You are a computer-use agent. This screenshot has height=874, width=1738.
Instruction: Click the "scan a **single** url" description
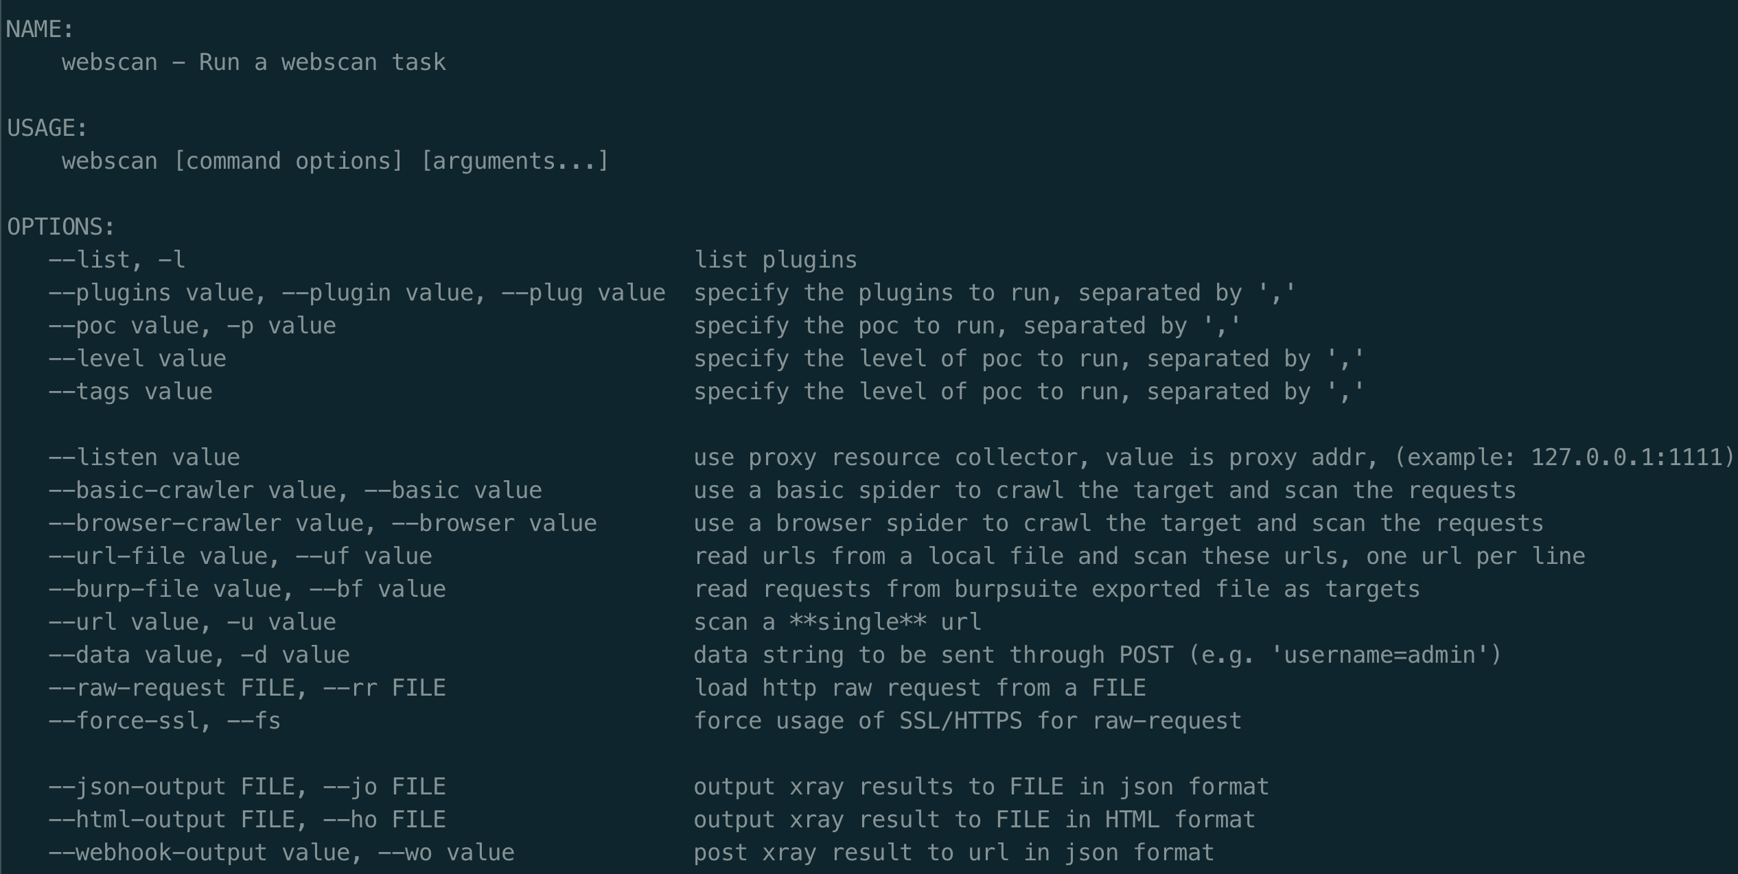pos(837,622)
